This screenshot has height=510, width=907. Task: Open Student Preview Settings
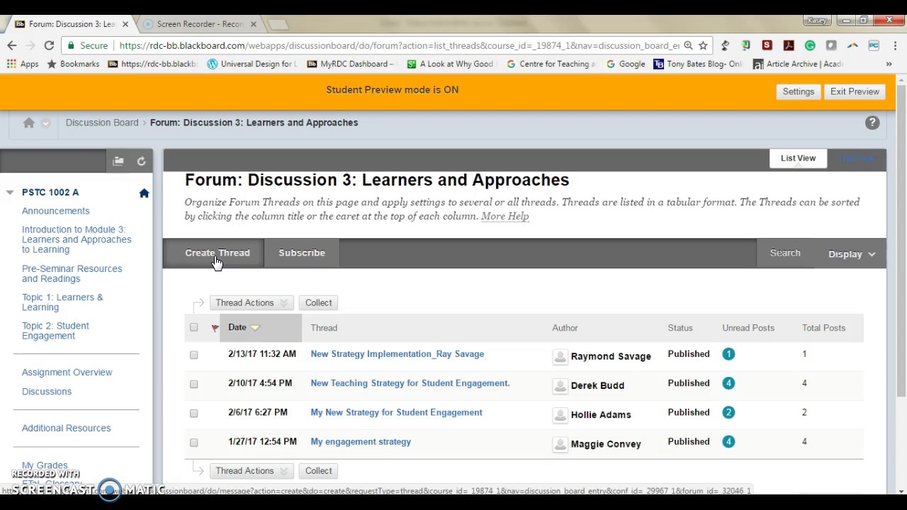(x=798, y=91)
